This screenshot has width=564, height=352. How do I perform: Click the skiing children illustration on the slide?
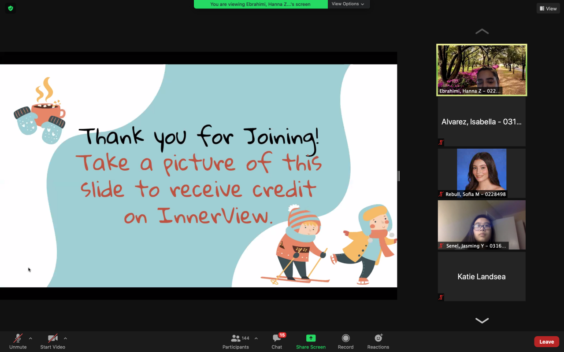coord(328,244)
